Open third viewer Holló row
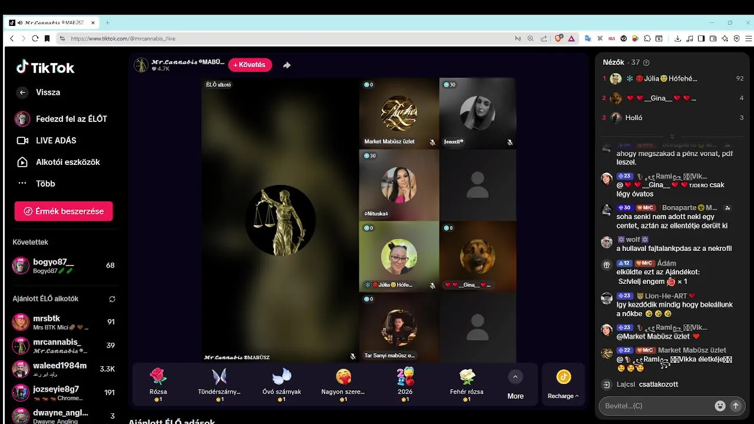This screenshot has height=424, width=754. (x=673, y=118)
